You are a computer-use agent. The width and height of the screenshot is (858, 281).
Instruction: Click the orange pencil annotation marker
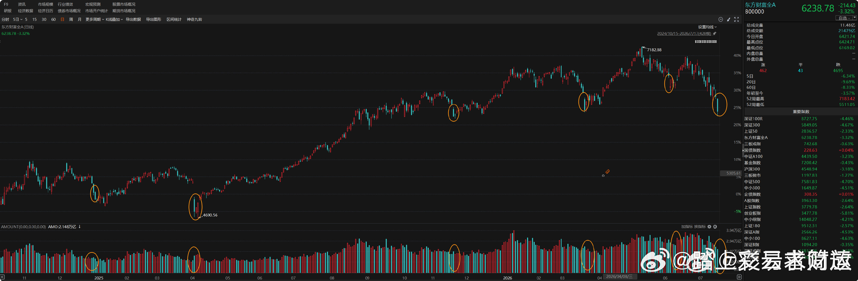point(608,171)
